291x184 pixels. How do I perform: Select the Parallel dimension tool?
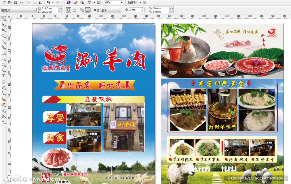pos(3,88)
